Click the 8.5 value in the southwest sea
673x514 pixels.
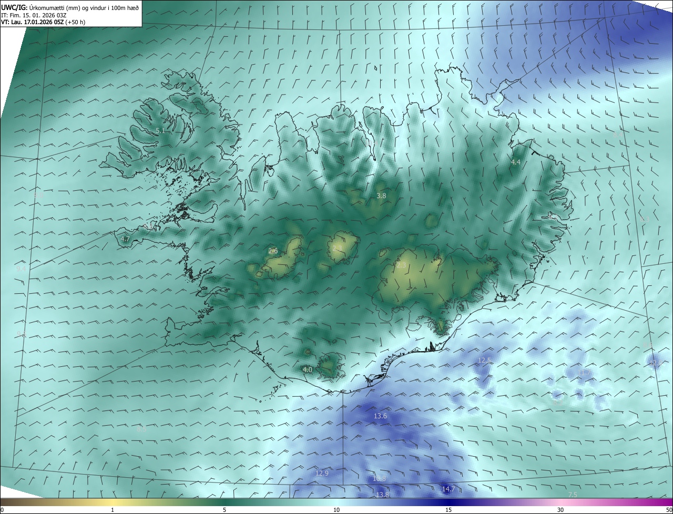[x=141, y=429]
